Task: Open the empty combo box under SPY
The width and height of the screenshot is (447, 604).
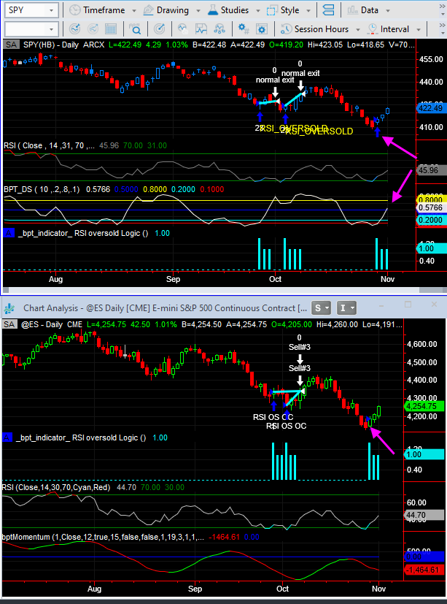Action: (31, 29)
